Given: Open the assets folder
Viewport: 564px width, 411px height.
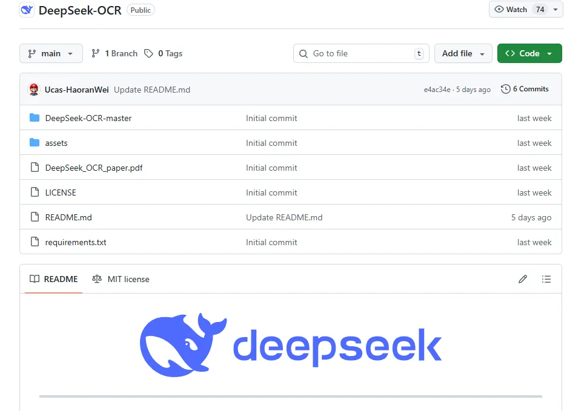Looking at the screenshot, I should pos(56,143).
